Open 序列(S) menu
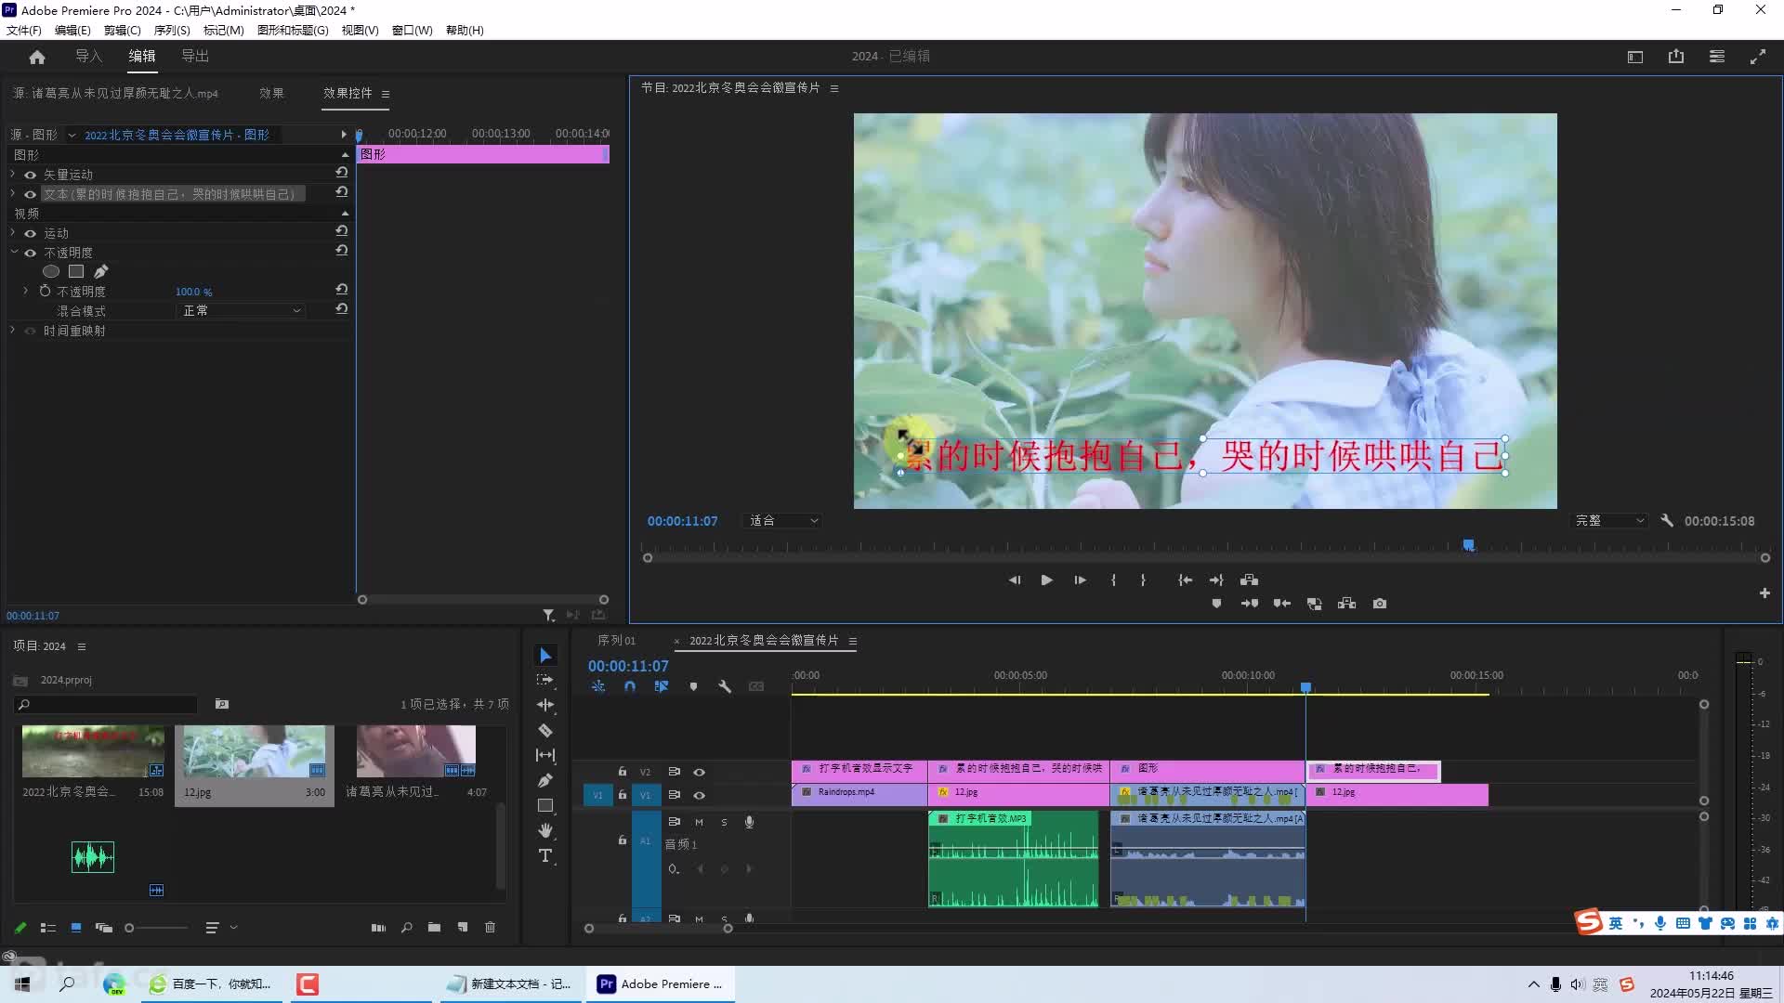Viewport: 1784px width, 1003px height. (x=172, y=30)
